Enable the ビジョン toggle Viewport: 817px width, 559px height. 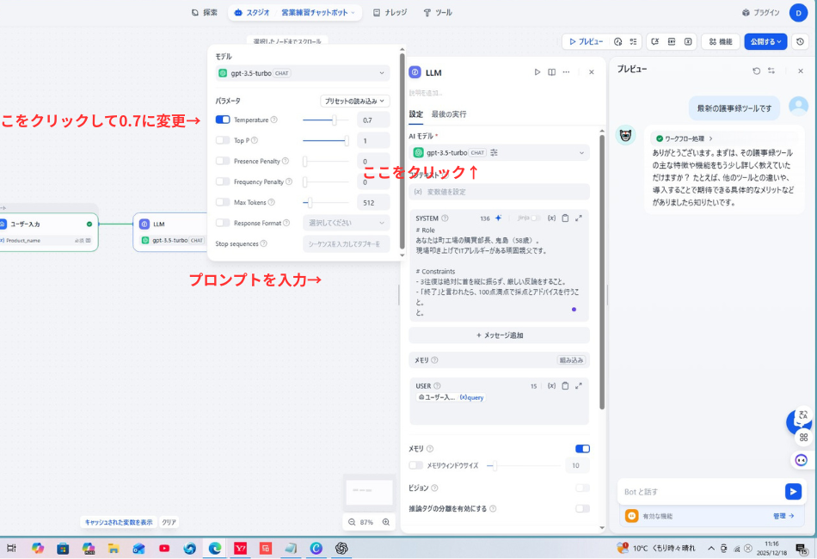tap(583, 488)
